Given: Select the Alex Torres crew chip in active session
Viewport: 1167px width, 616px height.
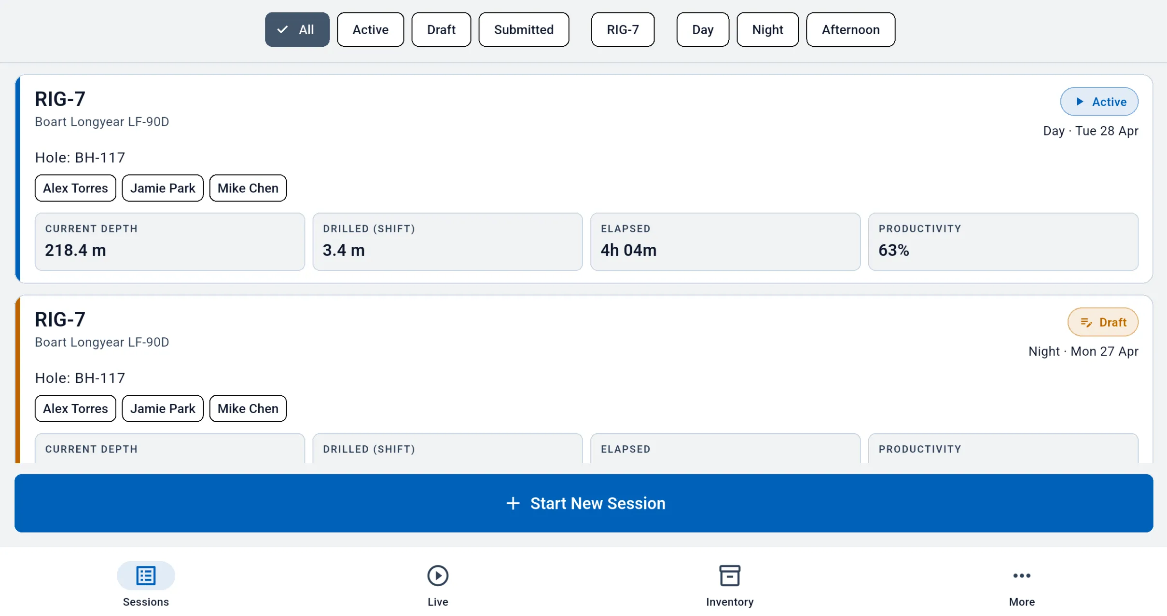Looking at the screenshot, I should pos(75,188).
